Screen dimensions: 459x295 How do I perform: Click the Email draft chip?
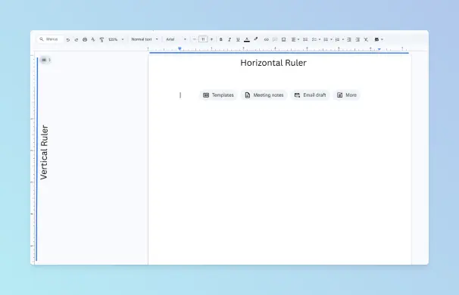311,95
